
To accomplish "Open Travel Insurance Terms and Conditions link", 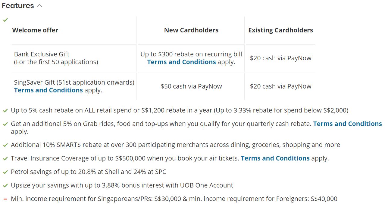I will click(275, 158).
